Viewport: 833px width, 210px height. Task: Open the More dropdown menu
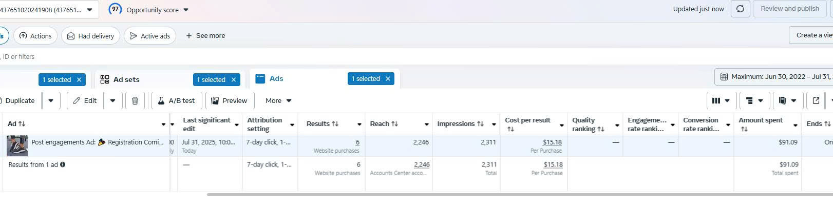278,101
